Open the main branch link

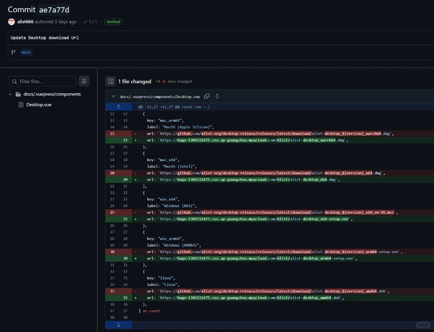coord(26,52)
